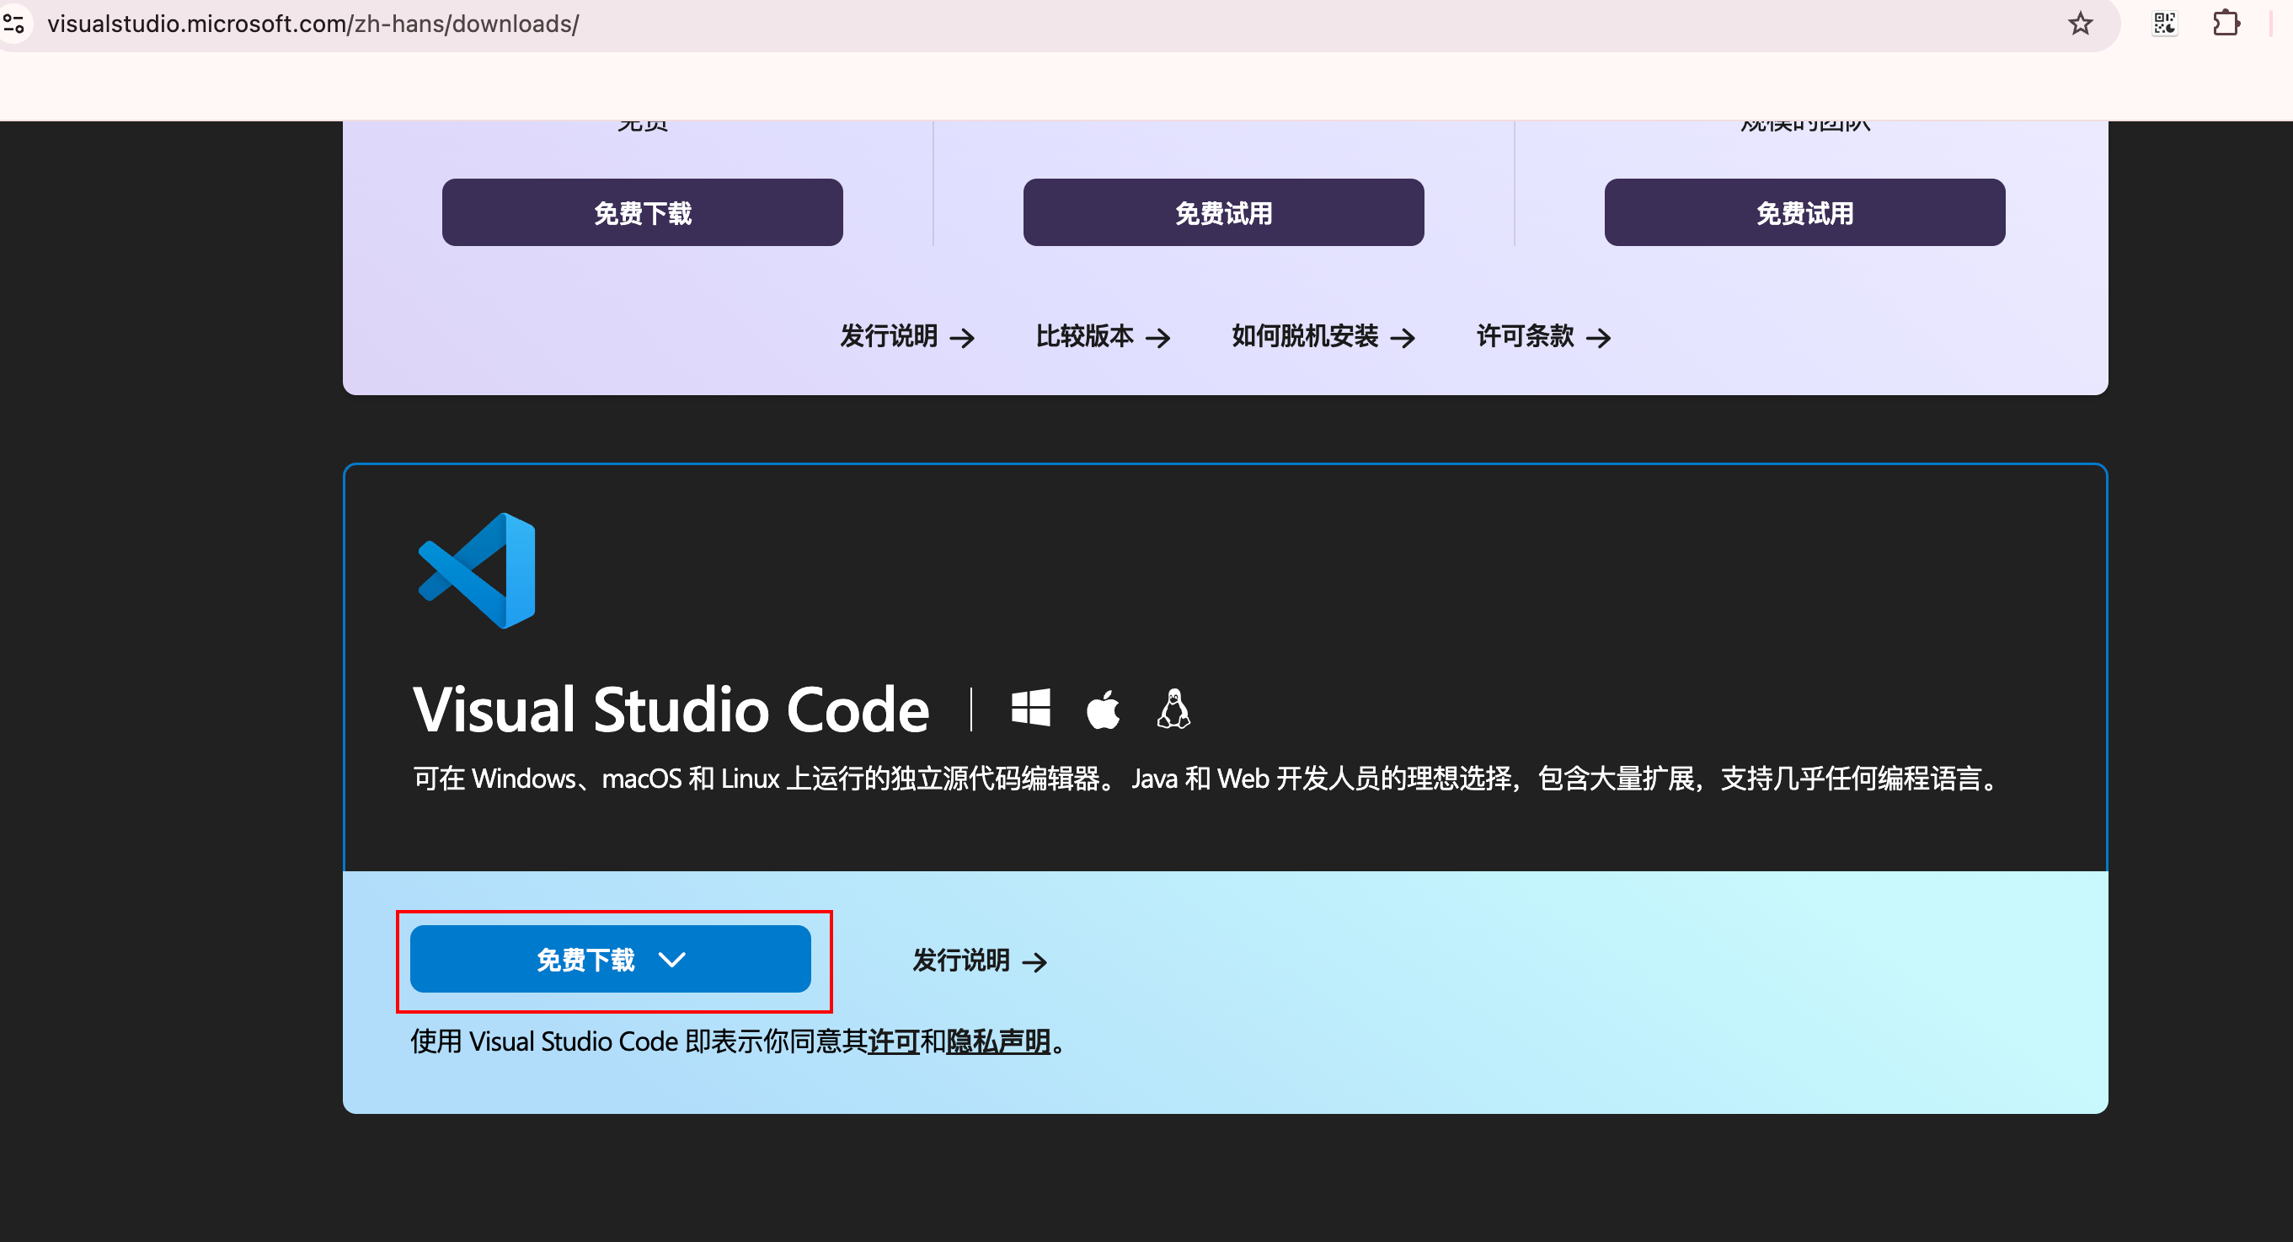Expand the blue VS Code 免费下载 dropdown

[611, 959]
